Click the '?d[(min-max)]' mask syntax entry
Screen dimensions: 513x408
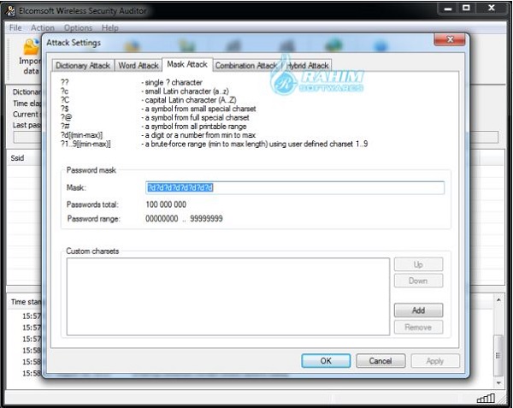[81, 135]
